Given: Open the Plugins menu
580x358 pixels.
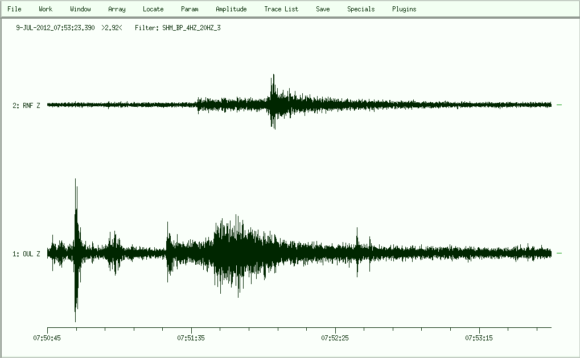Looking at the screenshot, I should click(x=404, y=9).
